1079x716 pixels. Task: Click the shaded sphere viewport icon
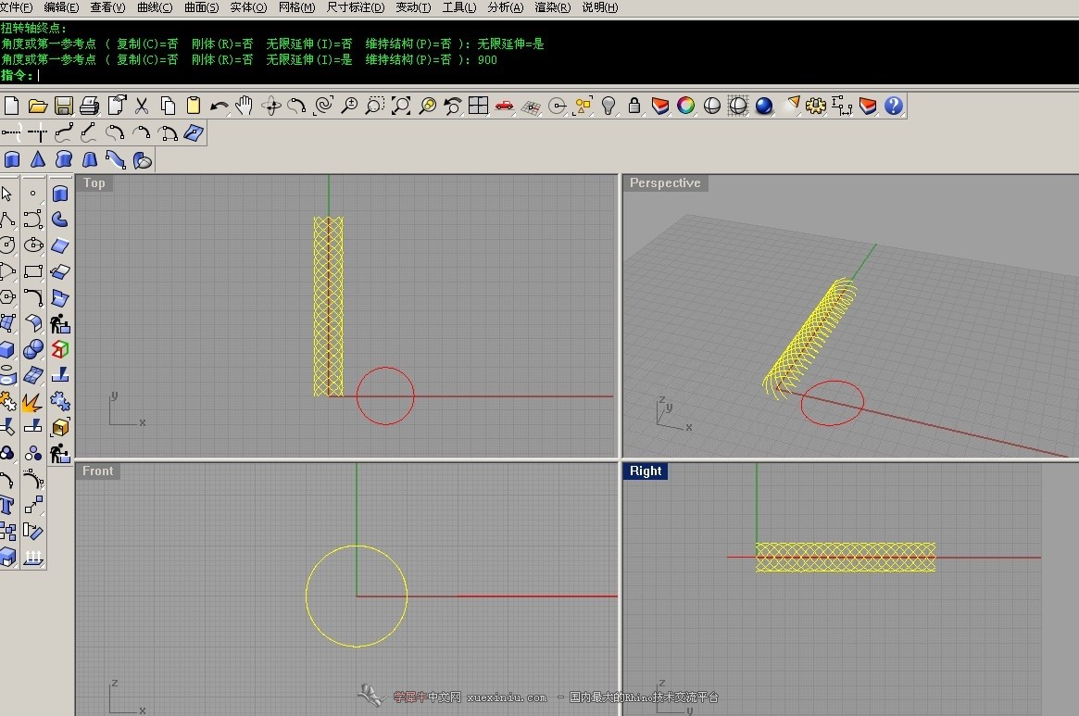(711, 106)
